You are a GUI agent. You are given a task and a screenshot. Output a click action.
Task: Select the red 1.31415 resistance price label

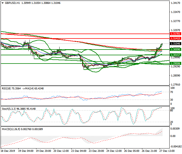(x=175, y=38)
